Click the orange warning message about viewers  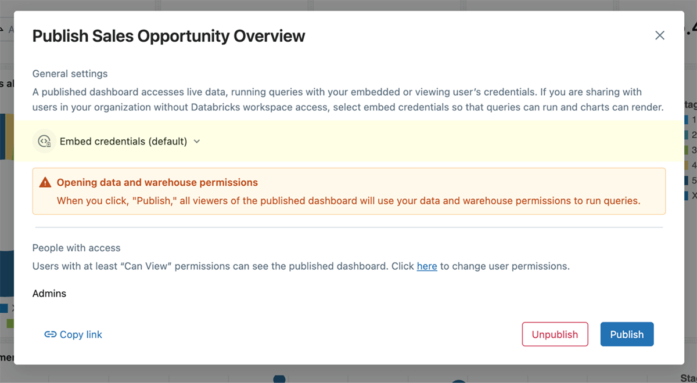point(348,201)
